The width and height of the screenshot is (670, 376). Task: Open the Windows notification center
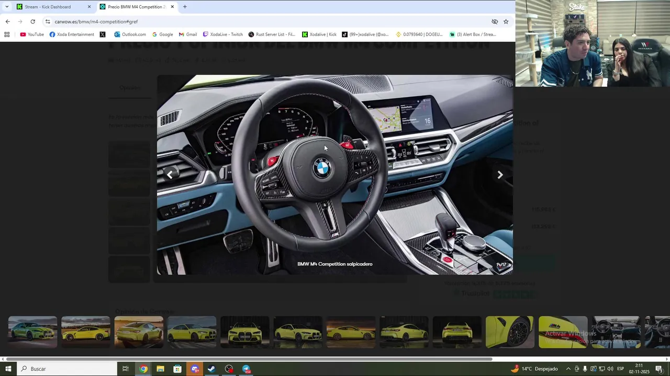[659, 369]
